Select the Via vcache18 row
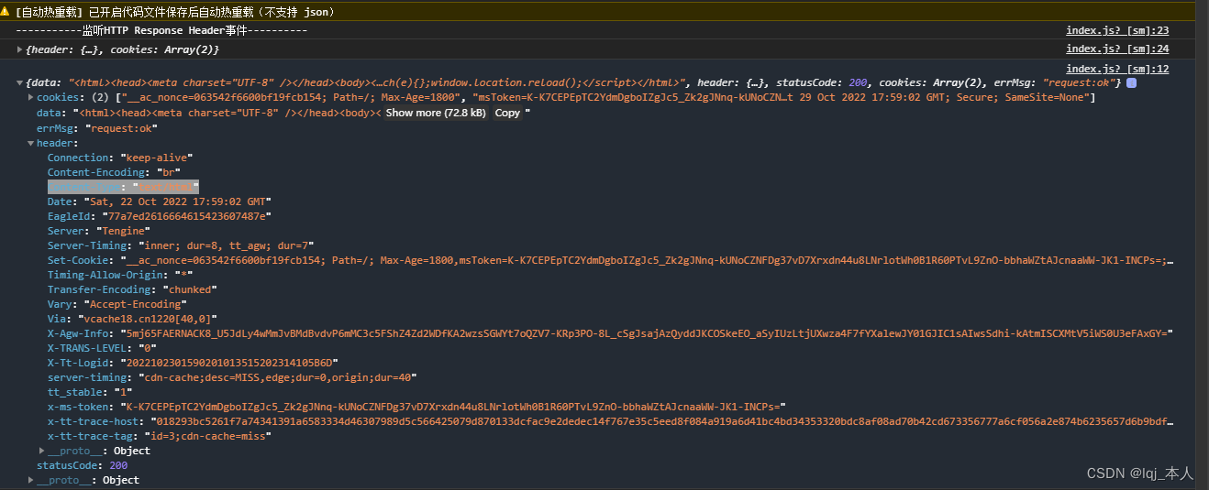Viewport: 1209px width, 490px height. [132, 319]
